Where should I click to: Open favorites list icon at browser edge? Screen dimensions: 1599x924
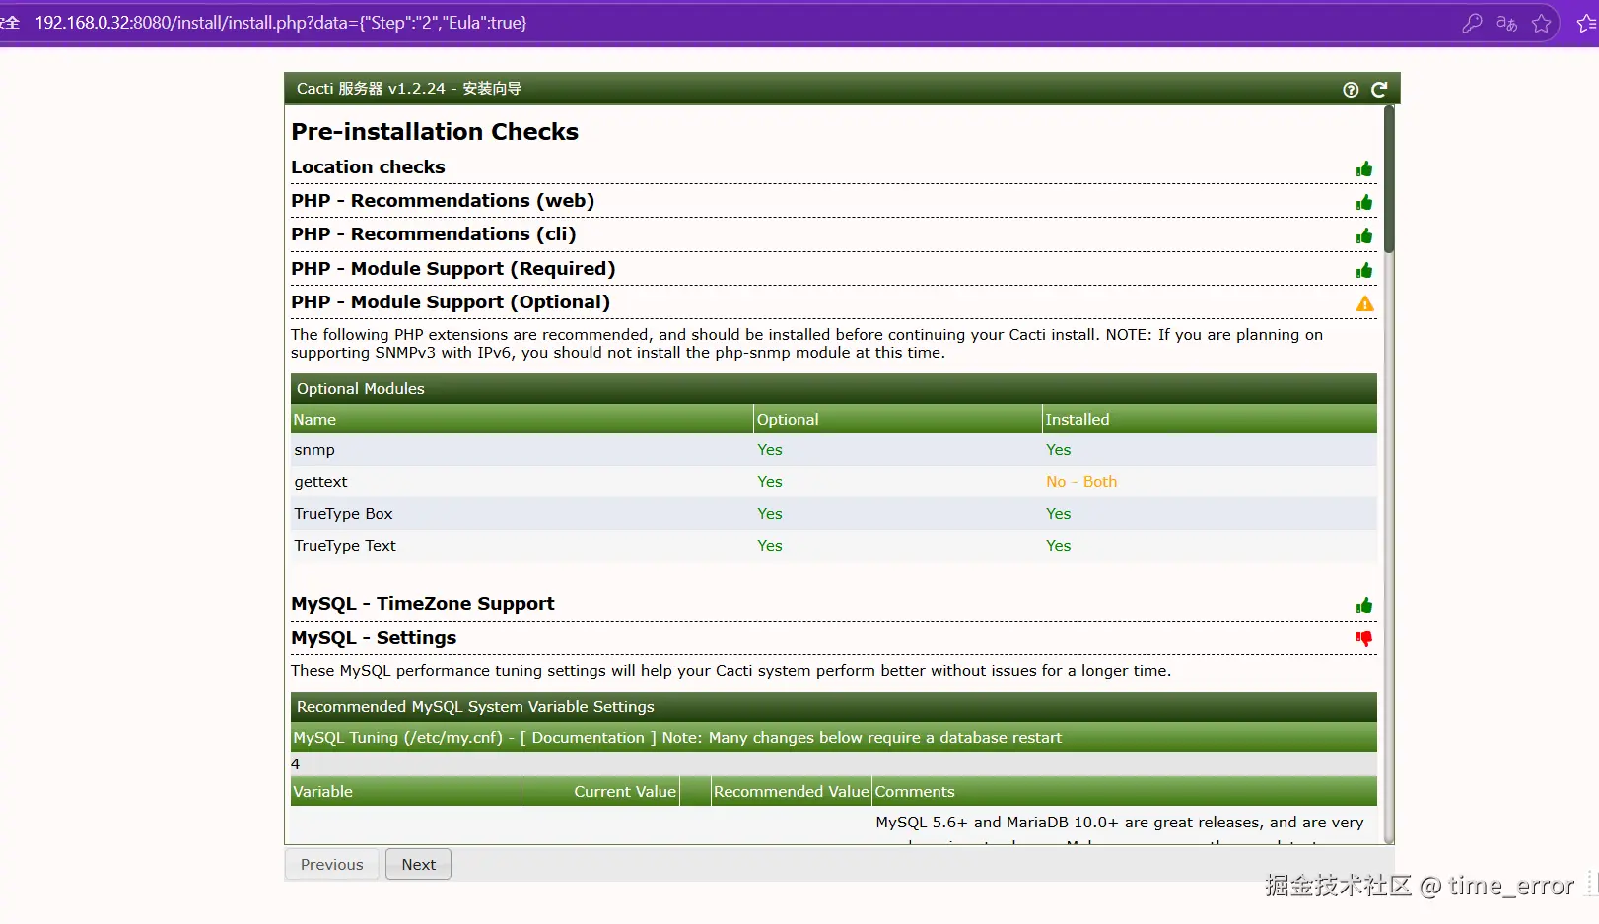tap(1587, 23)
